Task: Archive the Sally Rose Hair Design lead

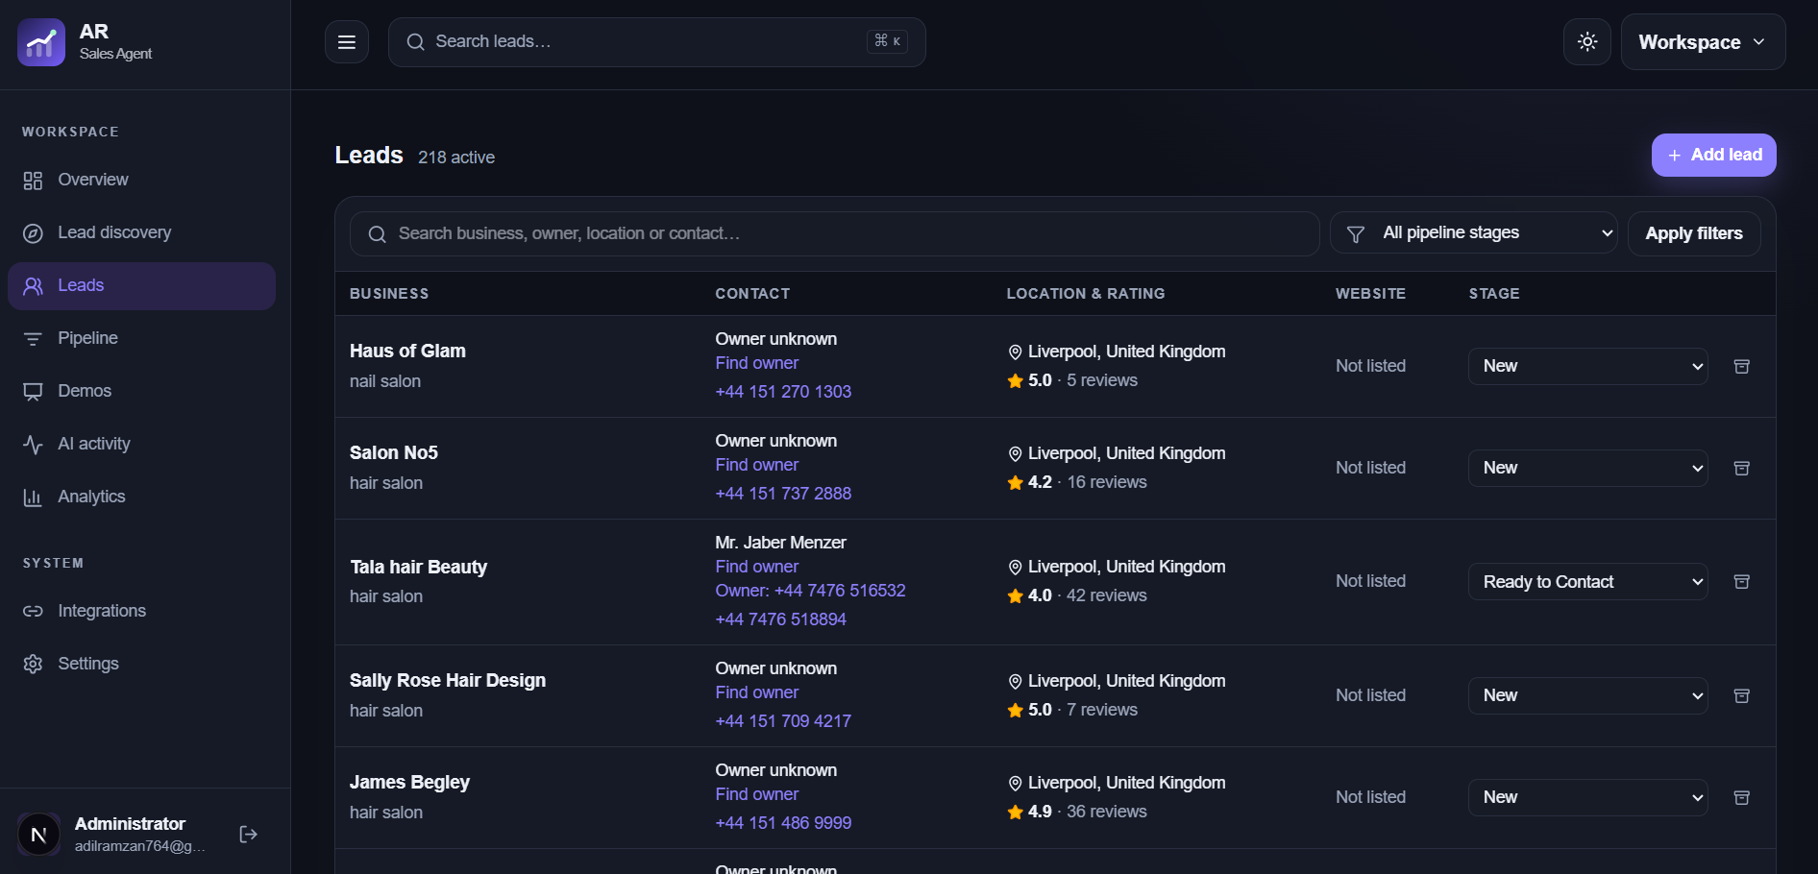Action: click(x=1741, y=696)
